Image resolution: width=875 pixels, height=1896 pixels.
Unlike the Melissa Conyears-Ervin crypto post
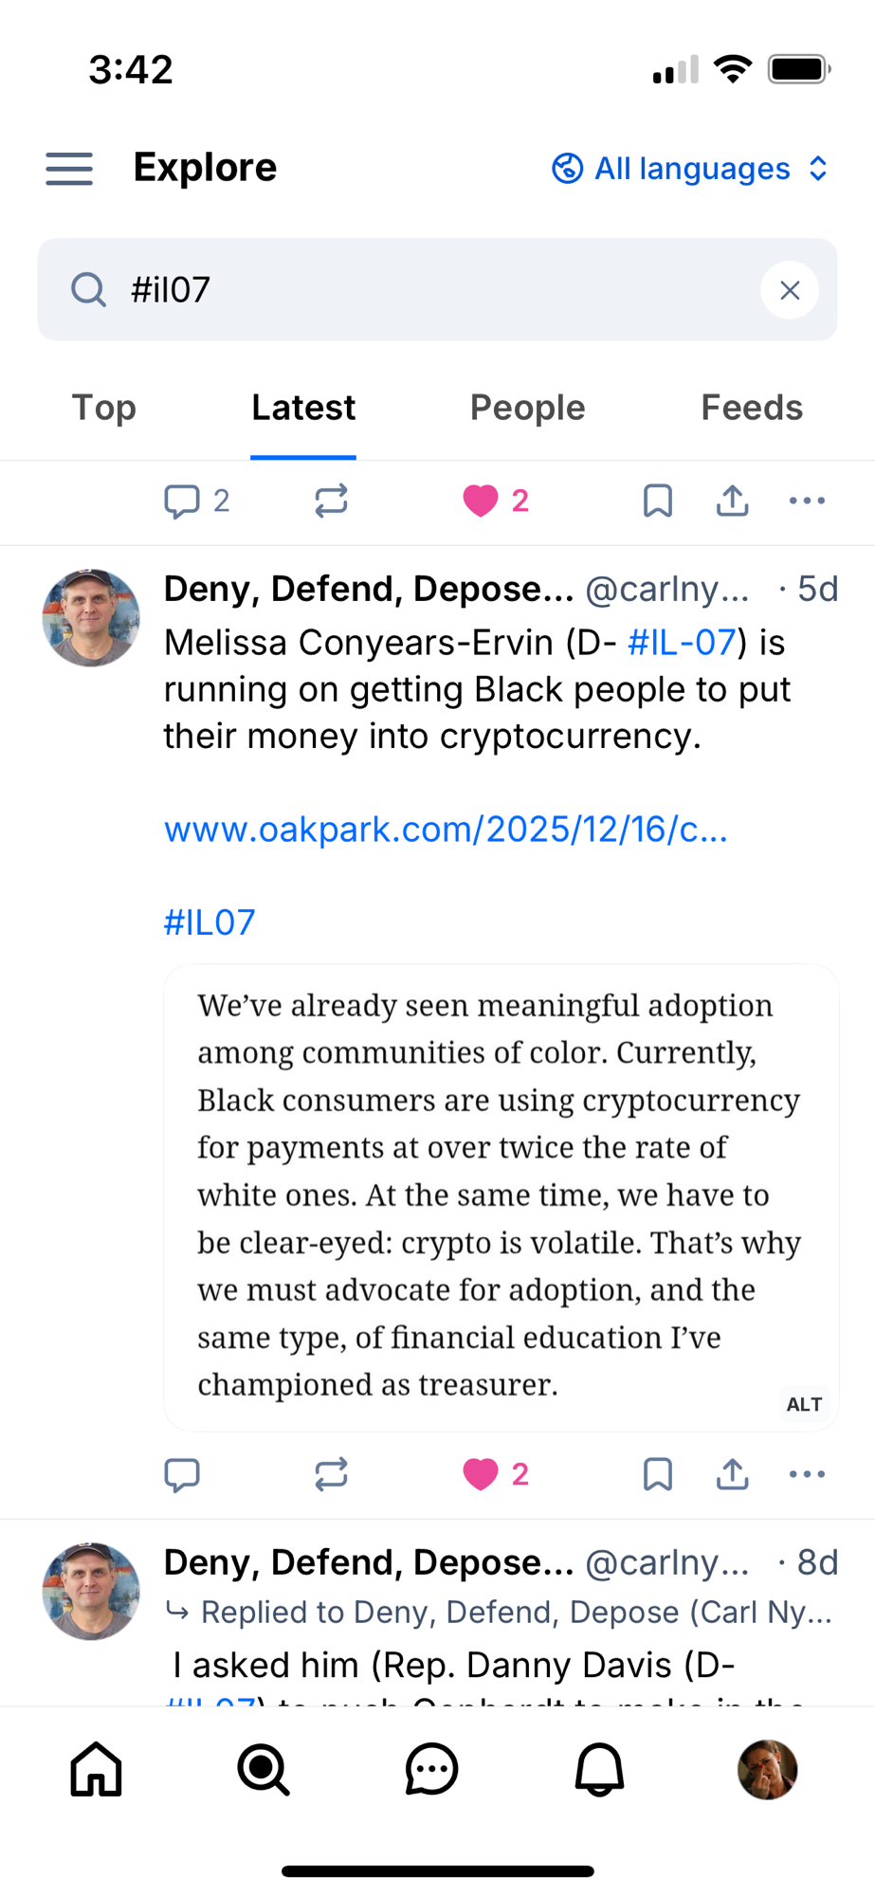point(482,1474)
